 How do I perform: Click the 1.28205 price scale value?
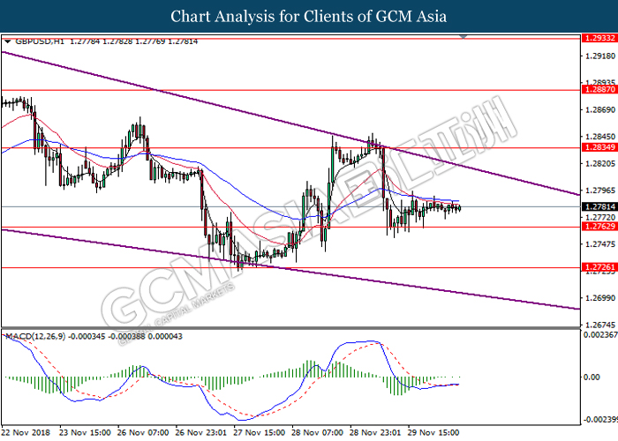pyautogui.click(x=600, y=163)
